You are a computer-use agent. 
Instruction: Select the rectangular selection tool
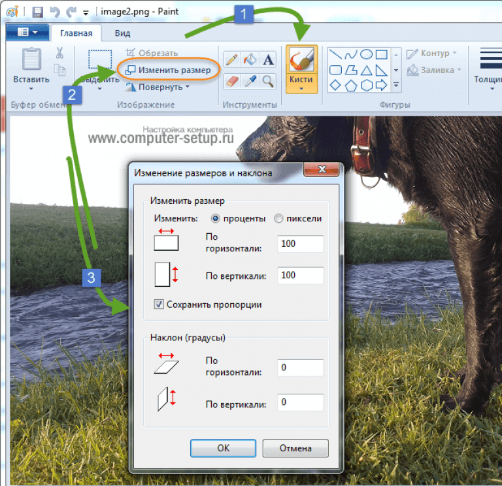pos(100,59)
